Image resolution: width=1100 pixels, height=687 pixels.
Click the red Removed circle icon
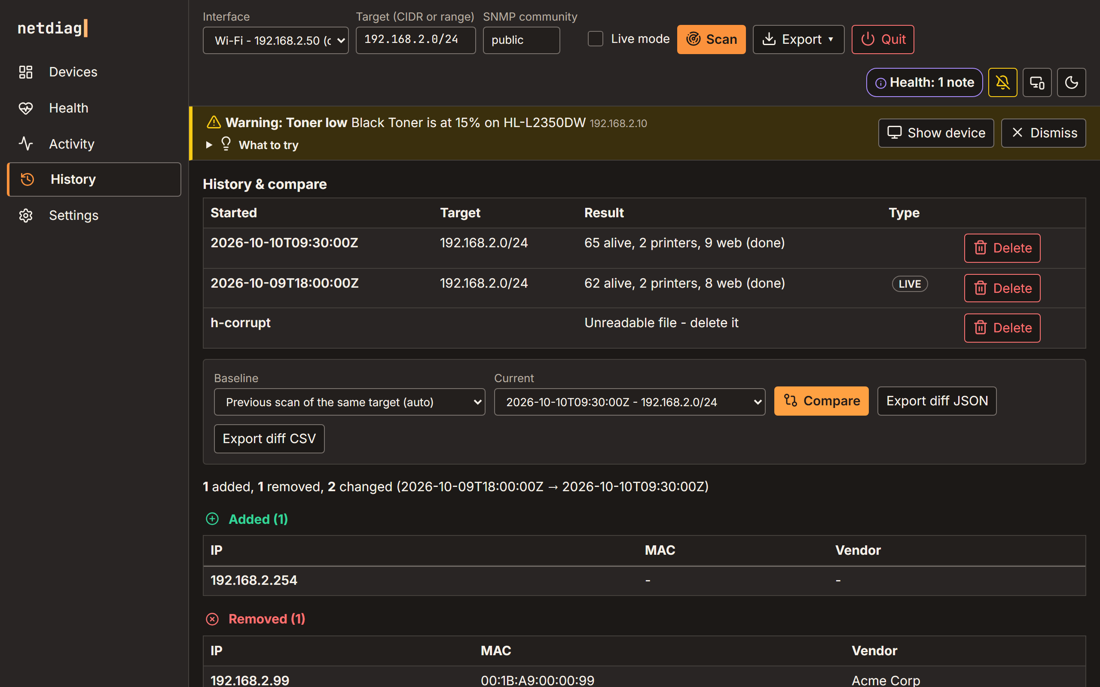pos(212,619)
